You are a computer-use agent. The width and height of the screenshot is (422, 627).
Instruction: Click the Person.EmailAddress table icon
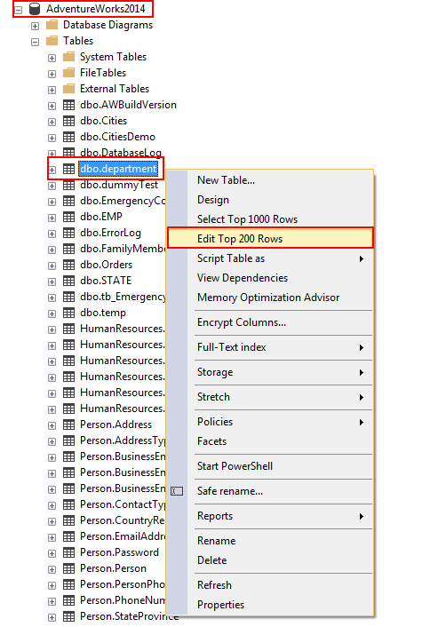pyautogui.click(x=68, y=537)
